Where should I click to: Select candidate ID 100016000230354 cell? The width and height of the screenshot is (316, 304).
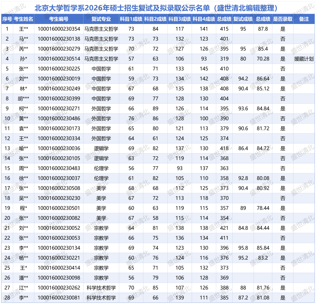click(59, 29)
